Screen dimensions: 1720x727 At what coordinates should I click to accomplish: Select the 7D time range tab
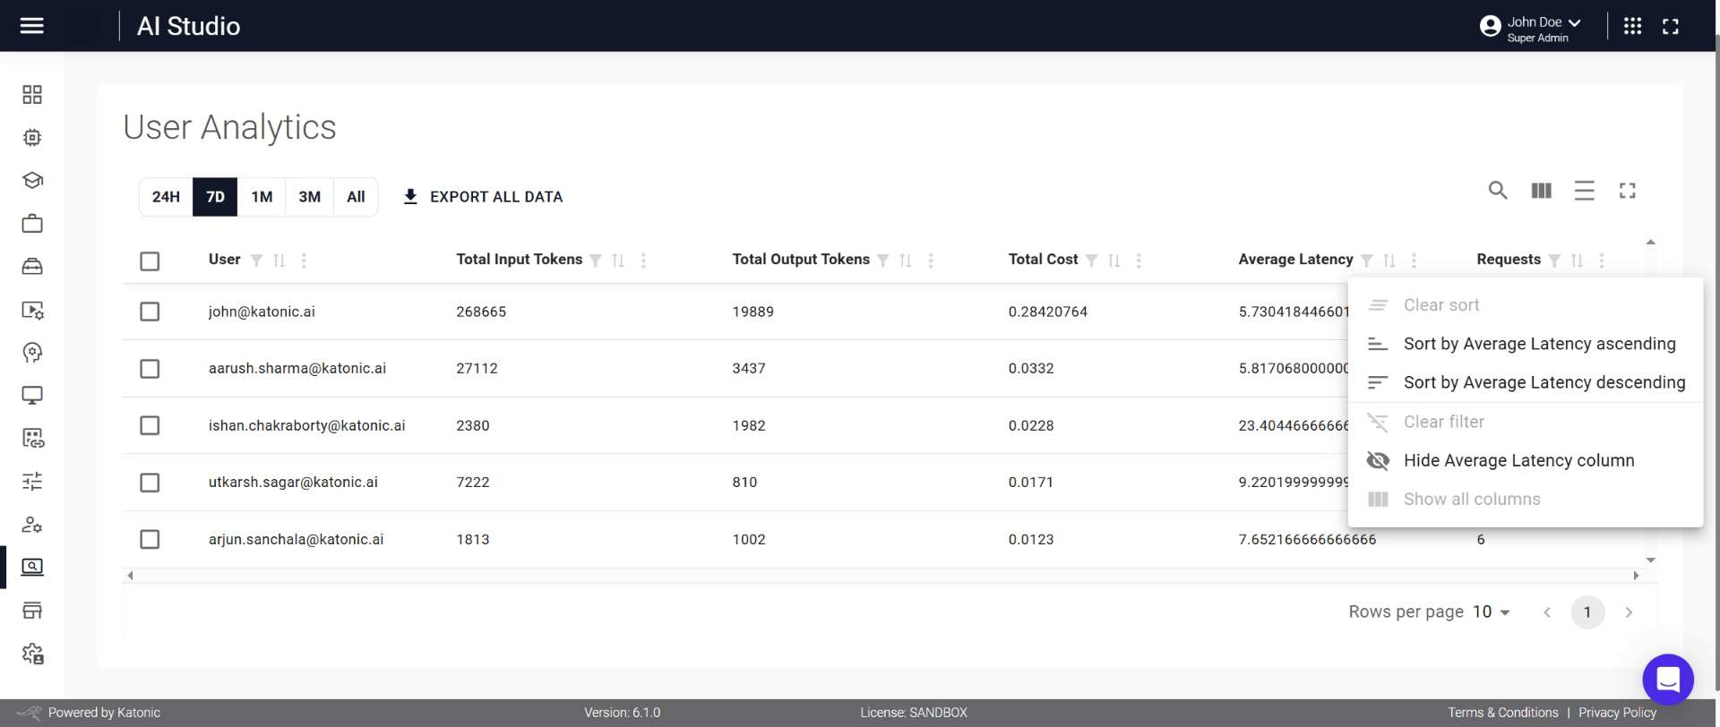pos(215,197)
